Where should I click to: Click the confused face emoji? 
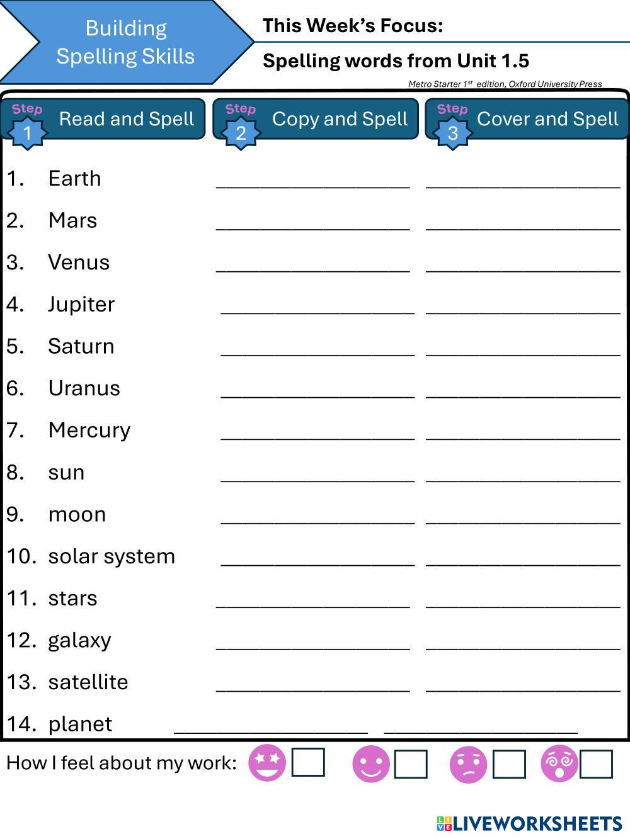point(468,765)
